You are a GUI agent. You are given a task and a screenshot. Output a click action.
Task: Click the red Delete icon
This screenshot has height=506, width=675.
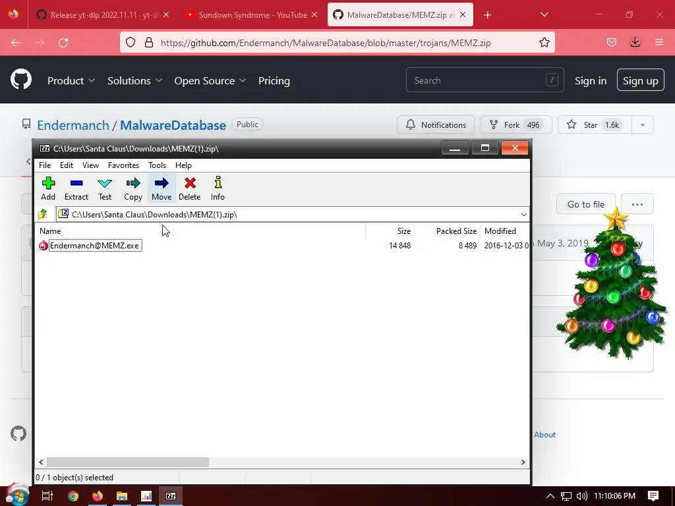tap(189, 188)
